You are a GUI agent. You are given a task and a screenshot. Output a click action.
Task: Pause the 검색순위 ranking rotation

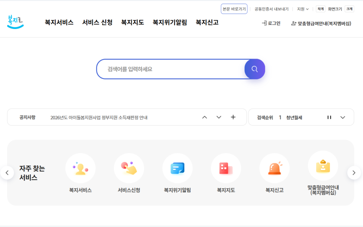click(329, 118)
